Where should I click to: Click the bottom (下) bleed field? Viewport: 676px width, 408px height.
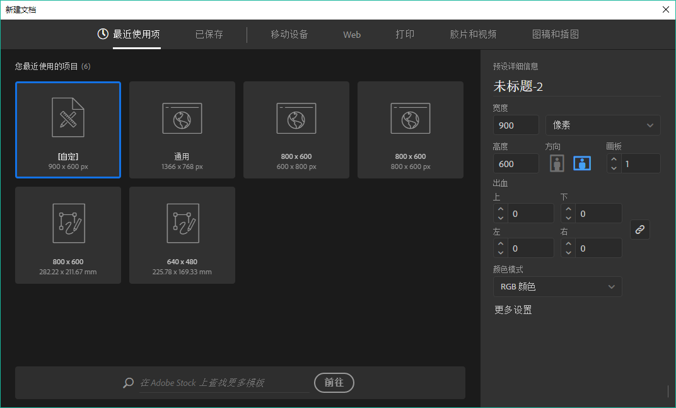pyautogui.click(x=598, y=214)
